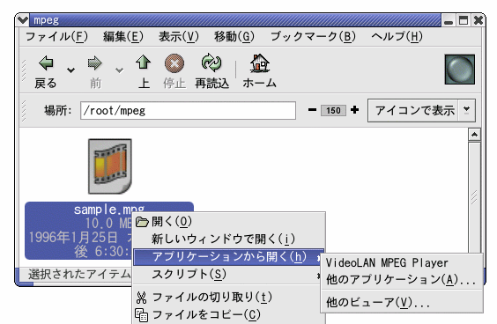Image resolution: width=497 pixels, height=324 pixels.
Task: Click the scrollbar up arrow
Action: point(474,135)
